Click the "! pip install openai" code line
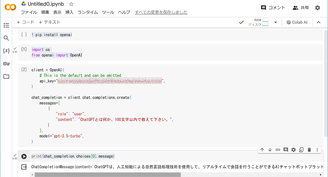 pos(52,35)
